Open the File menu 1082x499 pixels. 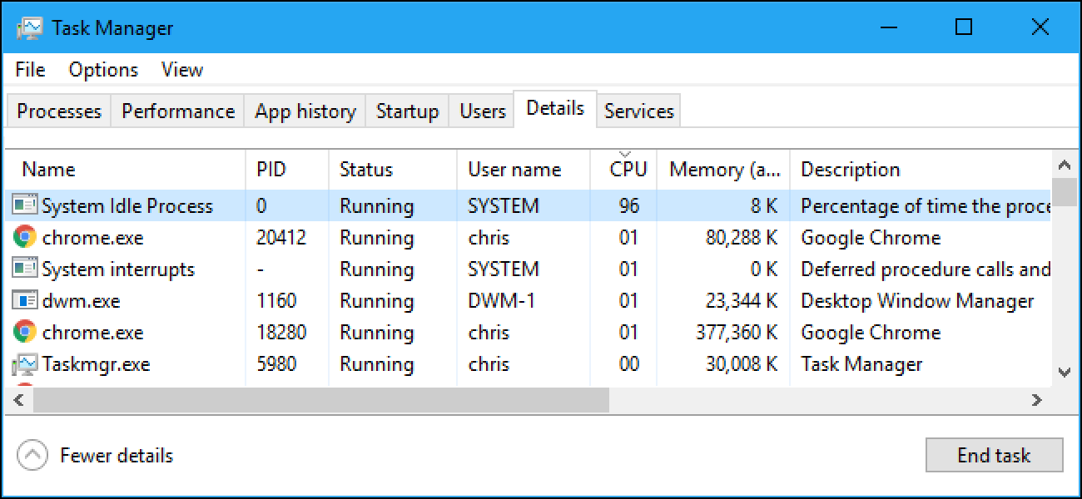click(x=31, y=70)
